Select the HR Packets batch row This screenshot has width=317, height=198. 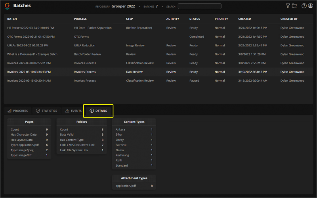[31, 28]
